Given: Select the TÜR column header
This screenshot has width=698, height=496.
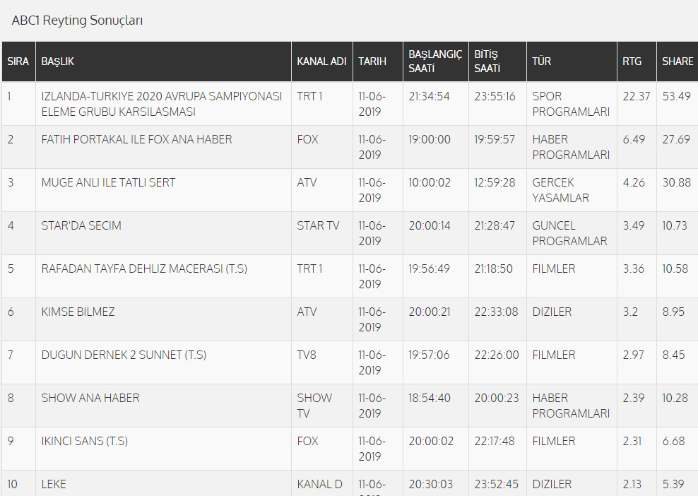Looking at the screenshot, I should (x=541, y=61).
